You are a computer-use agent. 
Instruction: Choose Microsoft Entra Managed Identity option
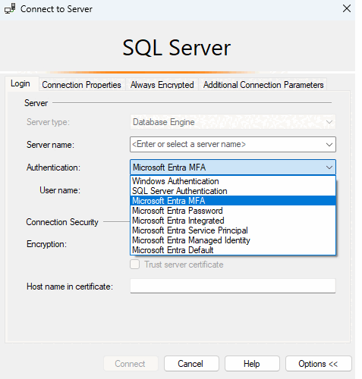click(x=233, y=240)
